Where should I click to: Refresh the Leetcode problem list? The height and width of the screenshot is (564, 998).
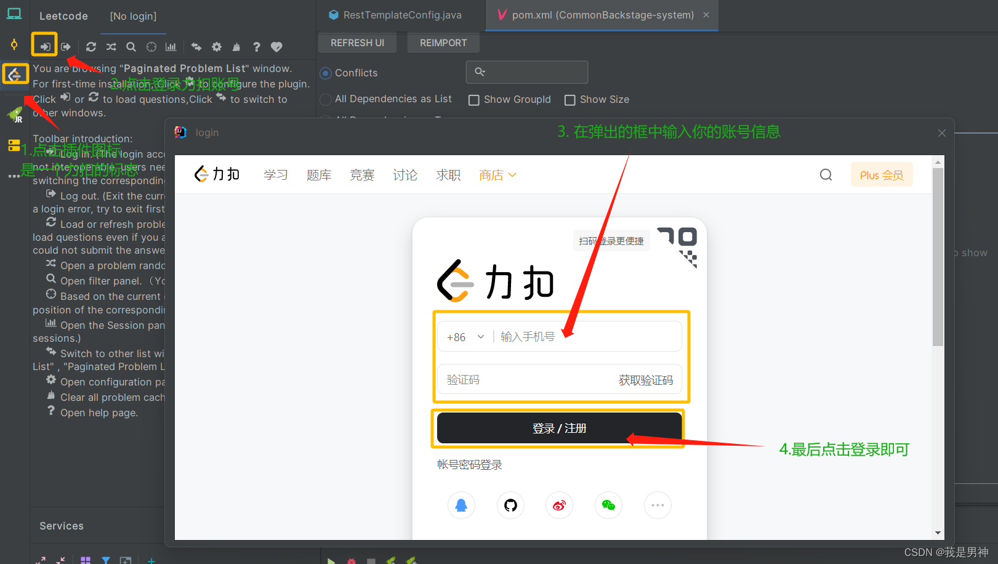(x=91, y=47)
